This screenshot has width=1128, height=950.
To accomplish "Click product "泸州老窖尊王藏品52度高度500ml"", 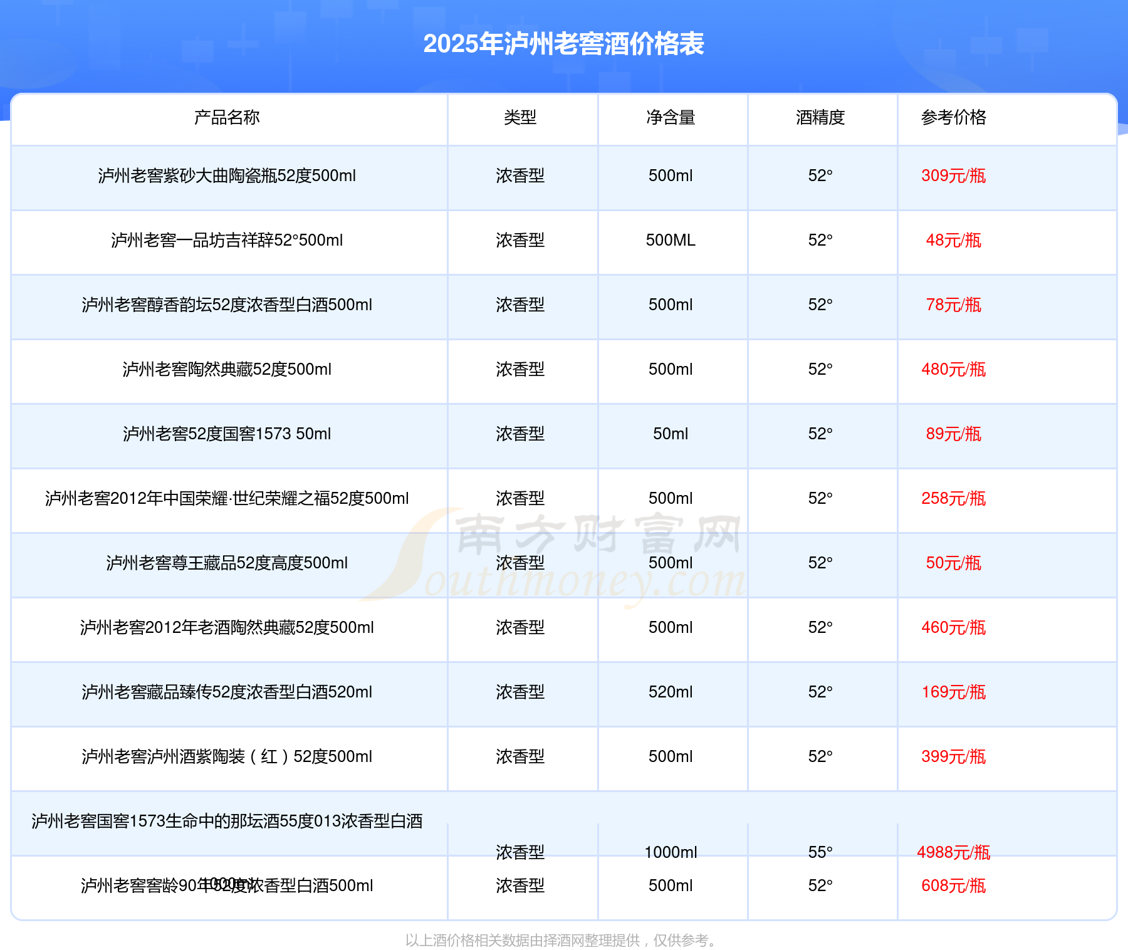I will [x=227, y=563].
